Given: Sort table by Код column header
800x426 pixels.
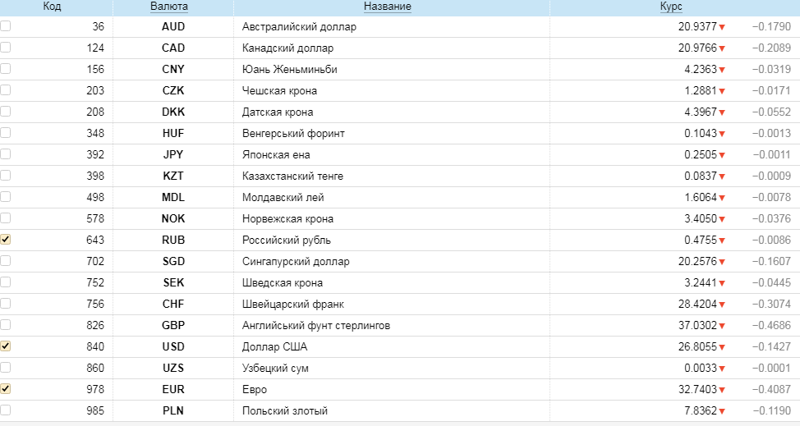Looking at the screenshot, I should pos(52,7).
